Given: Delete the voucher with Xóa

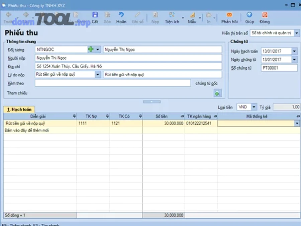Looking at the screenshot, I should [x=107, y=18].
